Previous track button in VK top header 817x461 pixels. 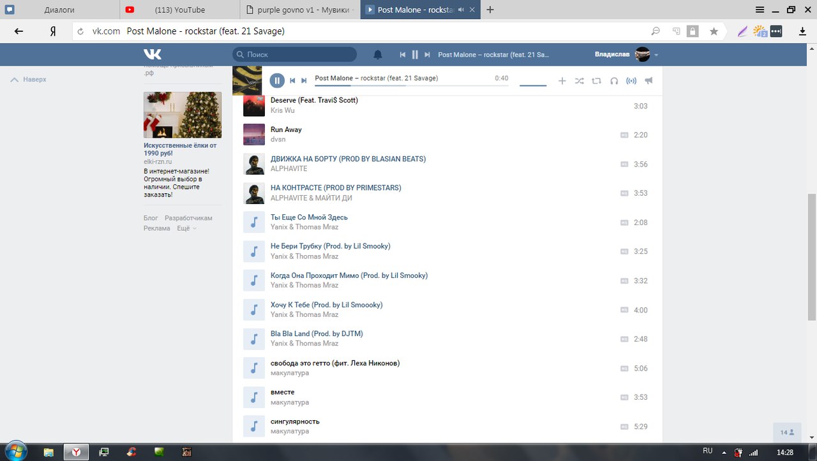pyautogui.click(x=403, y=55)
